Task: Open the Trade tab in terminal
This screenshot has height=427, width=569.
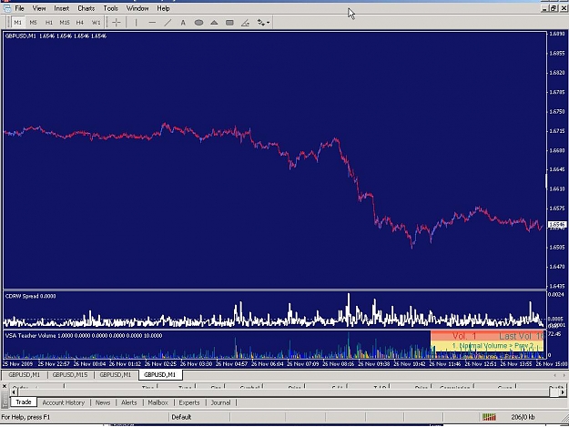Action: 24,402
